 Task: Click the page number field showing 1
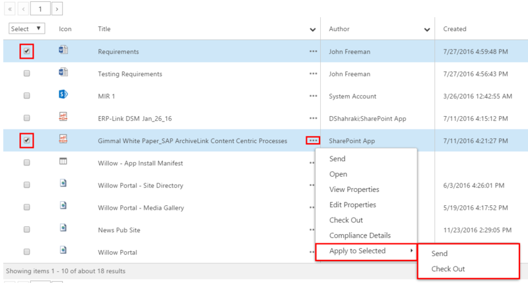(40, 9)
